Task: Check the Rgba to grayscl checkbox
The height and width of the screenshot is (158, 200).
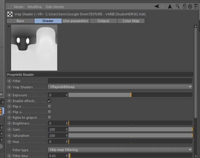Action: 49,117
